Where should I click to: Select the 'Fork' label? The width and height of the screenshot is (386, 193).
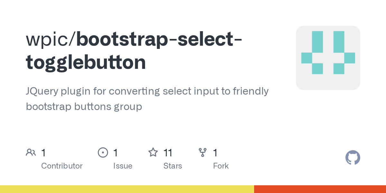pos(221,166)
